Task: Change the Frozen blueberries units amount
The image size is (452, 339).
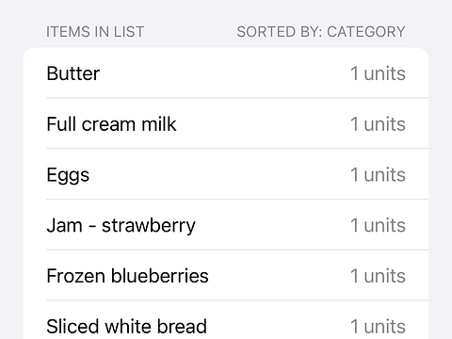Action: tap(378, 276)
